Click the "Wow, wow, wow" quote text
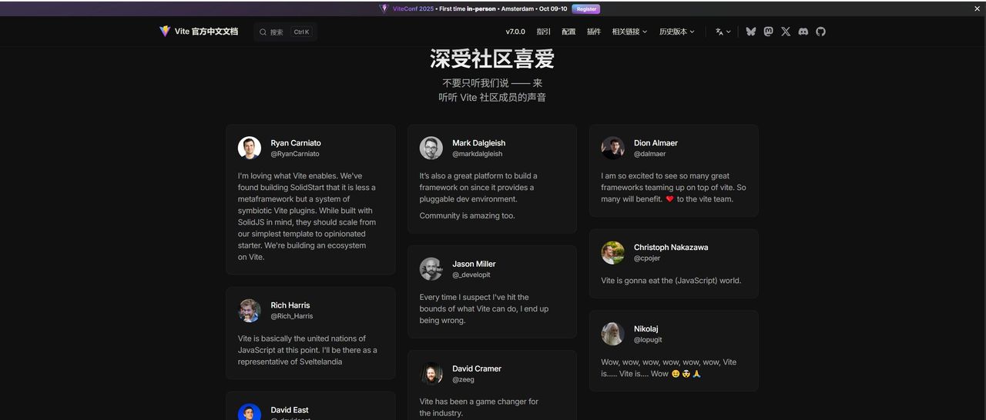This screenshot has width=986, height=420. pyautogui.click(x=669, y=368)
